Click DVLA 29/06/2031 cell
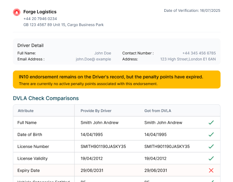This screenshot has height=182, width=233. [156, 171]
